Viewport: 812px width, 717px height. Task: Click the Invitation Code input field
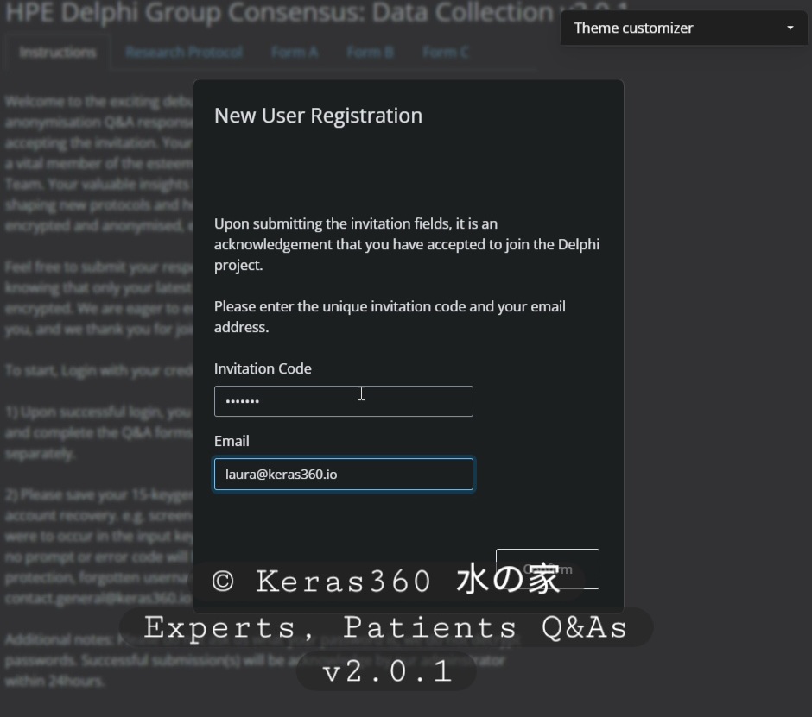tap(343, 401)
